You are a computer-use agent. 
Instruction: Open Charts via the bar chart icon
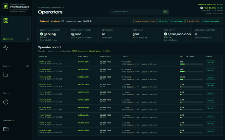click(x=6, y=75)
